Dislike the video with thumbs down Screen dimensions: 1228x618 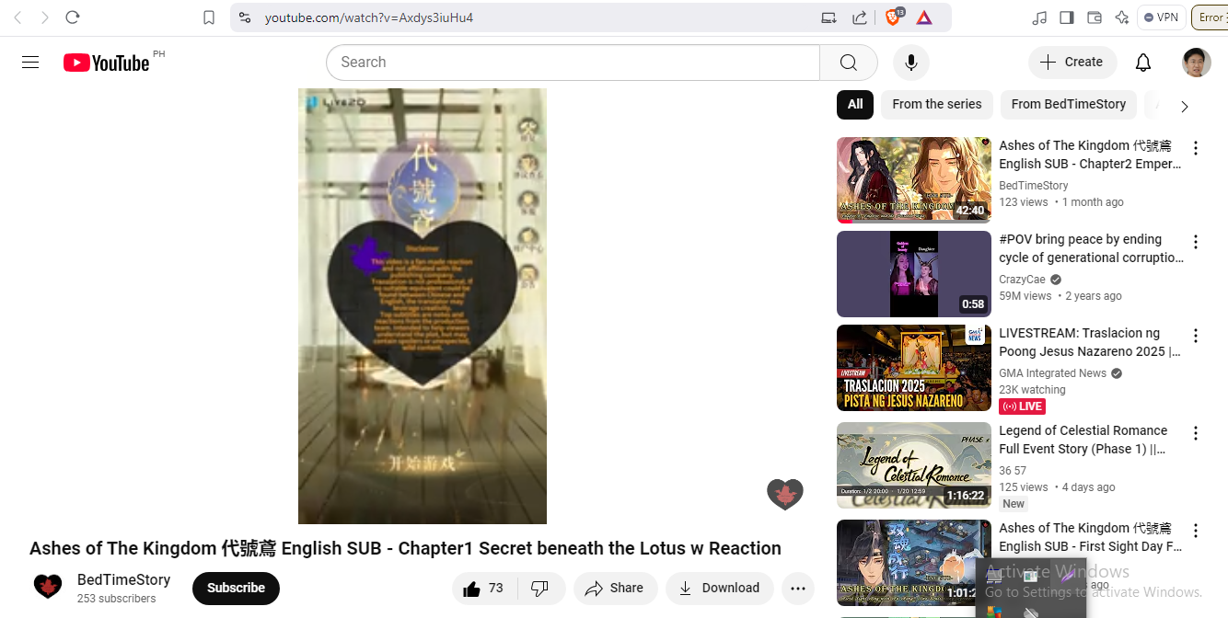[x=540, y=589]
